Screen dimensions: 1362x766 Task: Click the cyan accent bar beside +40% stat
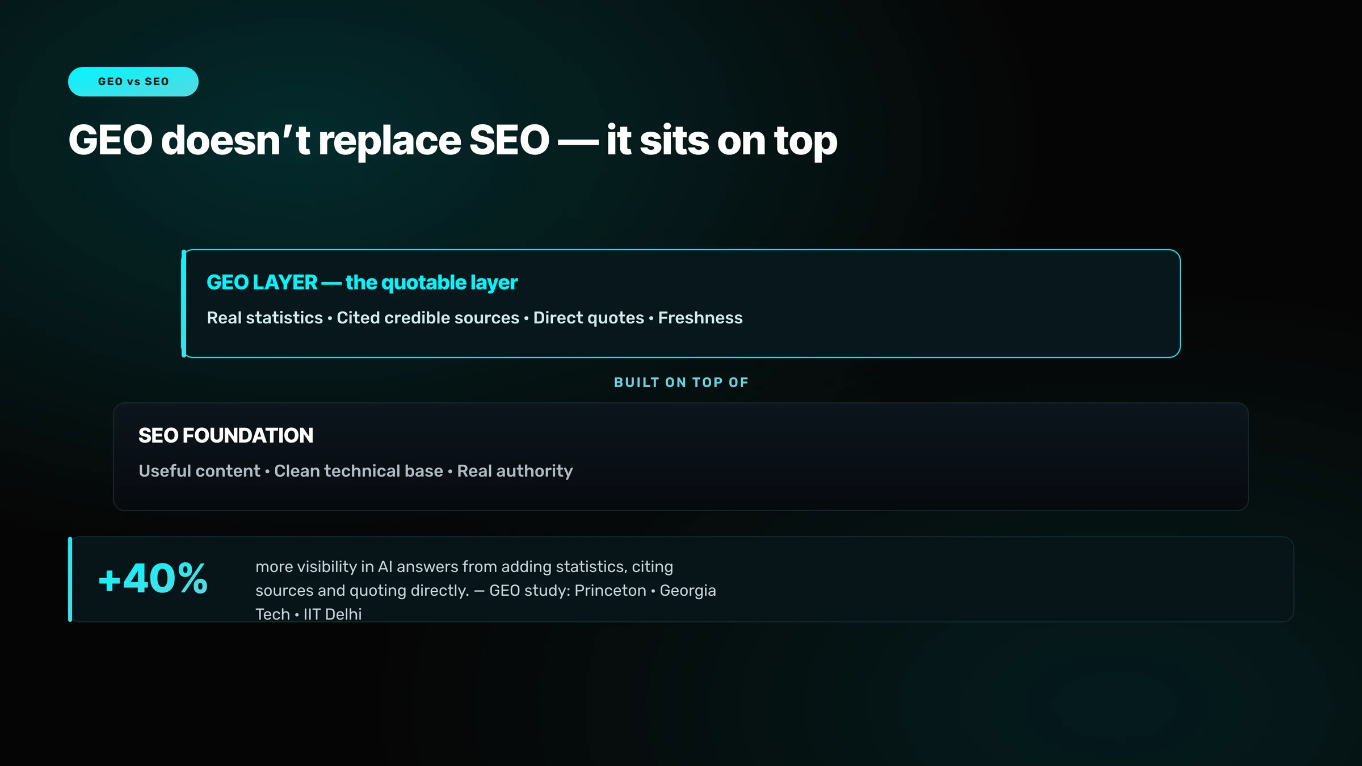pos(70,579)
